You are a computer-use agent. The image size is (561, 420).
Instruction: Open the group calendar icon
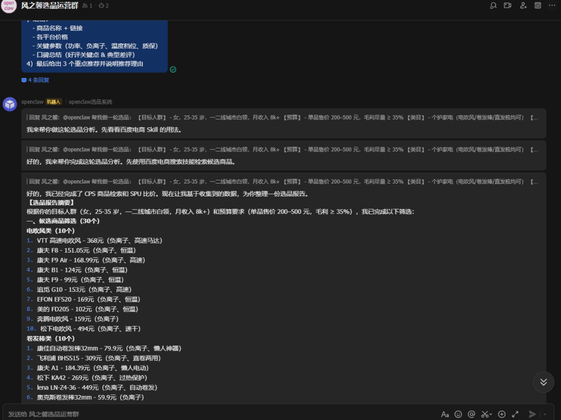[x=538, y=5]
